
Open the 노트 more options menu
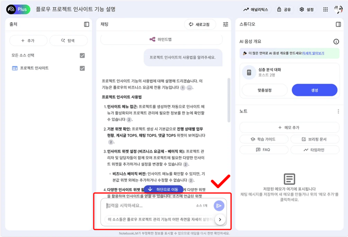(x=338, y=111)
